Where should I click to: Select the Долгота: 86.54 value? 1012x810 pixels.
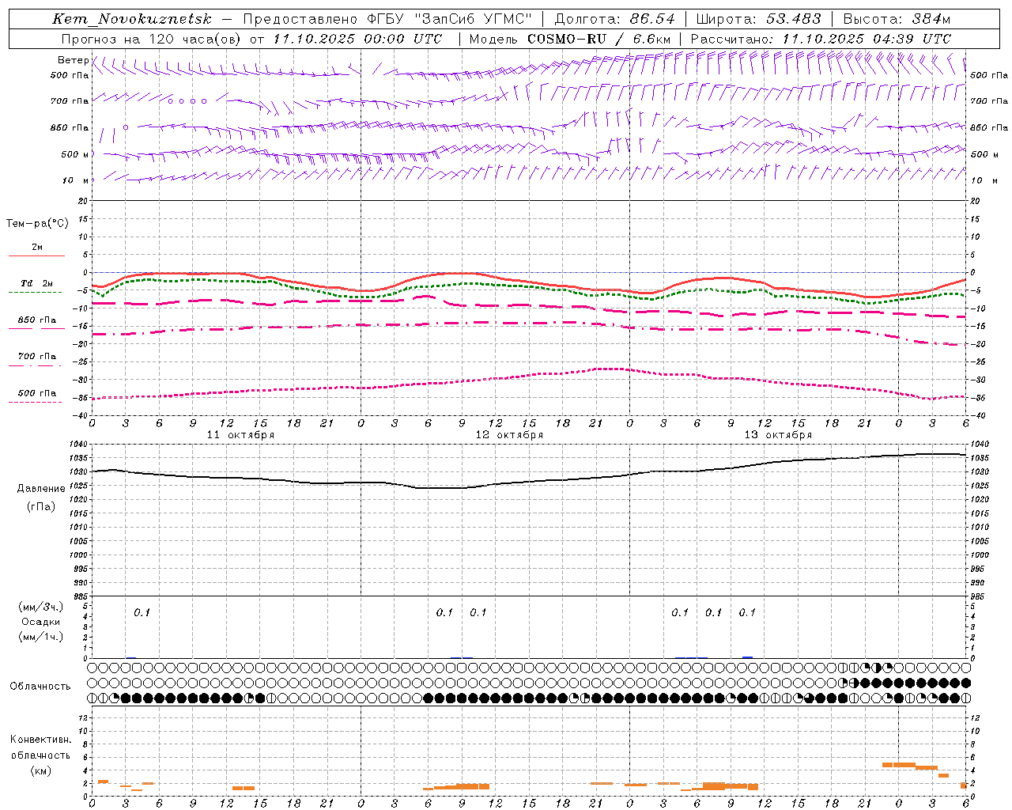[615, 19]
